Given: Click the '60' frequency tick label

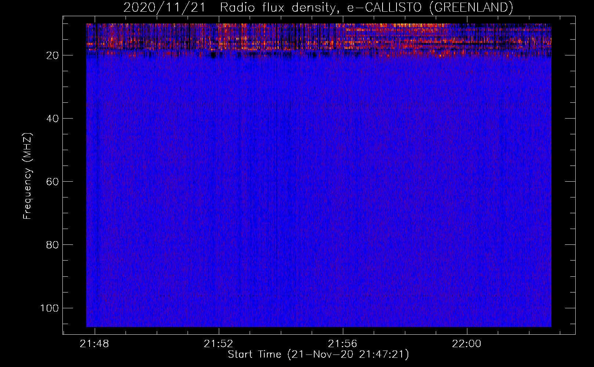Looking at the screenshot, I should (x=52, y=182).
